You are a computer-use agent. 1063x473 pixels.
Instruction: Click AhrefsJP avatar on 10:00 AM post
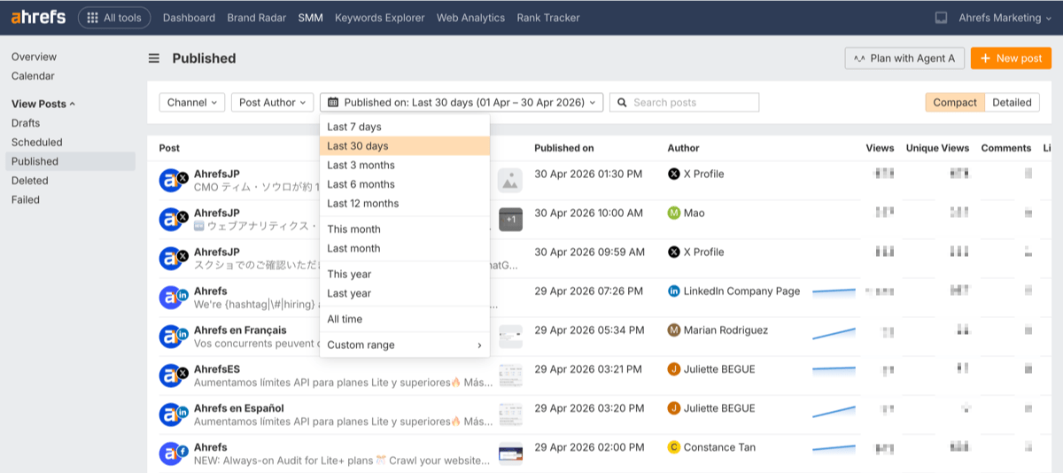[x=173, y=220]
